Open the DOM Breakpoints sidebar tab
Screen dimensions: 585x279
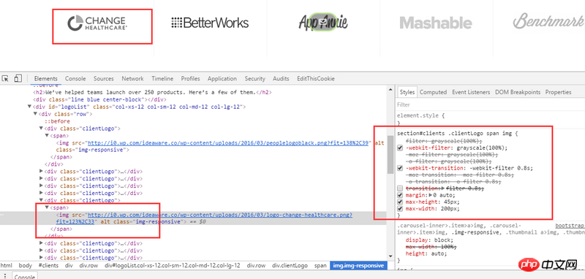(518, 92)
